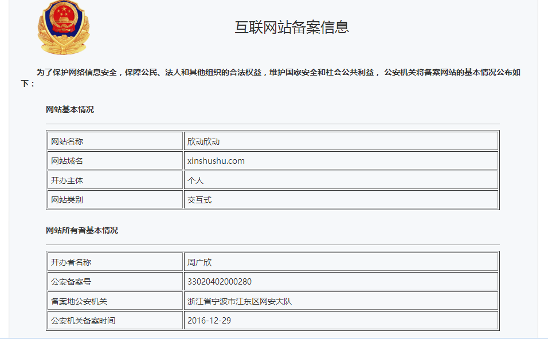Click the 交互式 value cell
Viewport: 548px width, 339px height.
click(340, 200)
